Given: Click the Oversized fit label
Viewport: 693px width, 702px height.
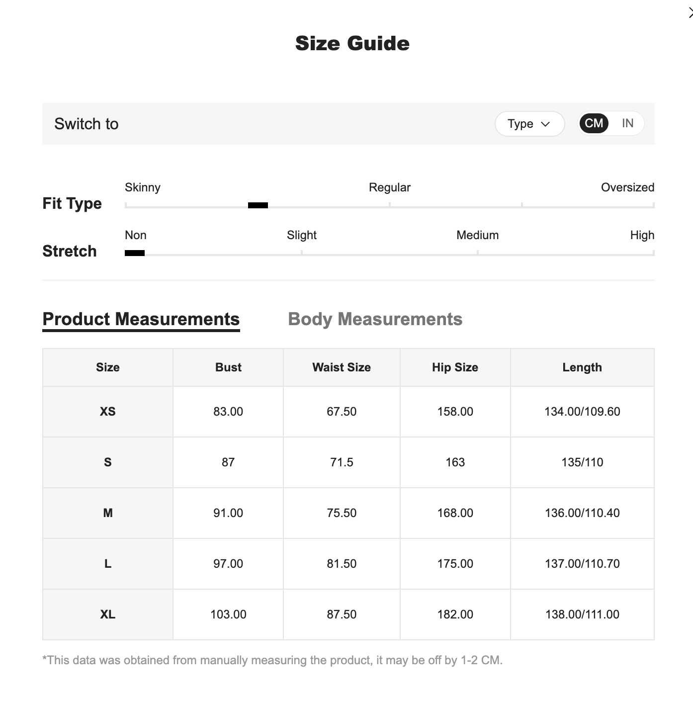Looking at the screenshot, I should coord(627,187).
